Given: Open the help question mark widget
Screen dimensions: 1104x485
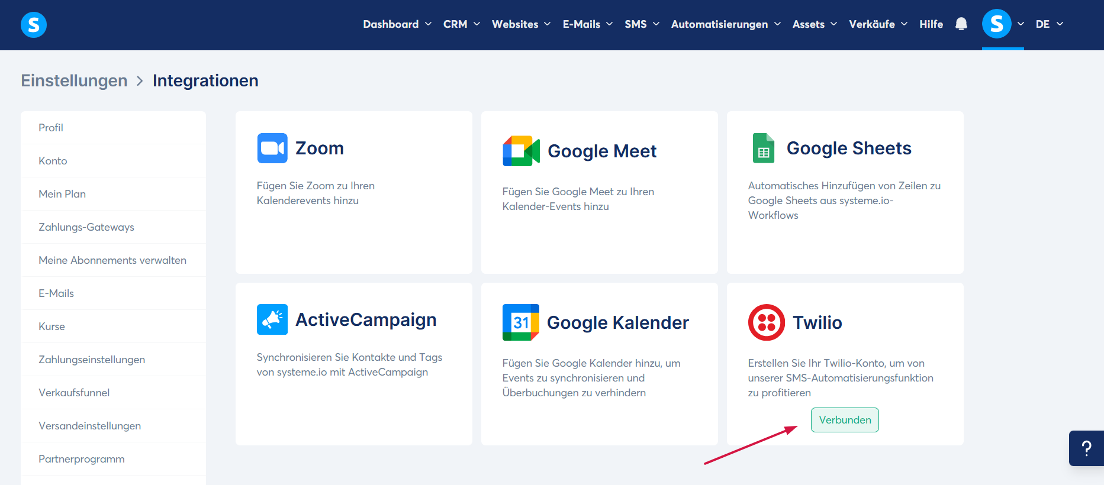Looking at the screenshot, I should pyautogui.click(x=1086, y=448).
